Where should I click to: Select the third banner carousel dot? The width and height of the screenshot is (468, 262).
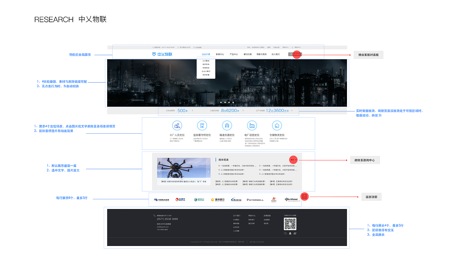pos(229,102)
